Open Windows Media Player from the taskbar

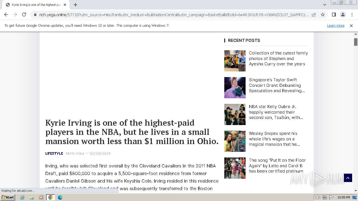point(41,197)
